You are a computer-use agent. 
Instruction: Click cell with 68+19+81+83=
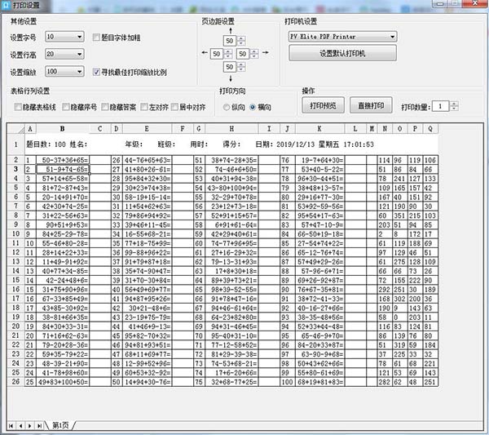pos(320,382)
